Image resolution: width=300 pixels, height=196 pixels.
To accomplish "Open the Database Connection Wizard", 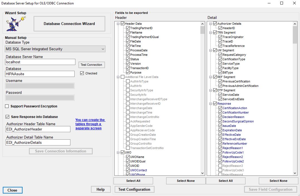I will point(69,24).
